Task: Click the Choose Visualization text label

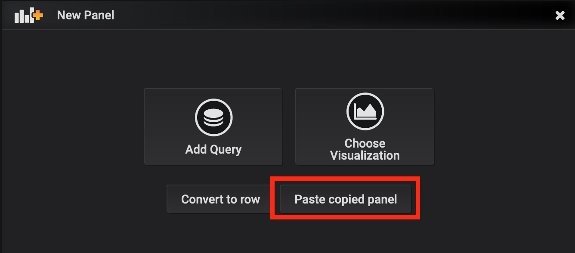Action: (x=365, y=149)
